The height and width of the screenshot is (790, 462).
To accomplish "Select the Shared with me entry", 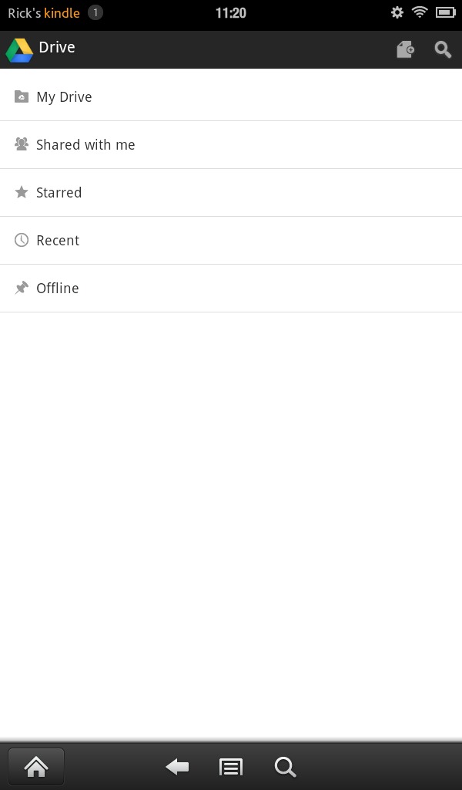I will coord(231,144).
